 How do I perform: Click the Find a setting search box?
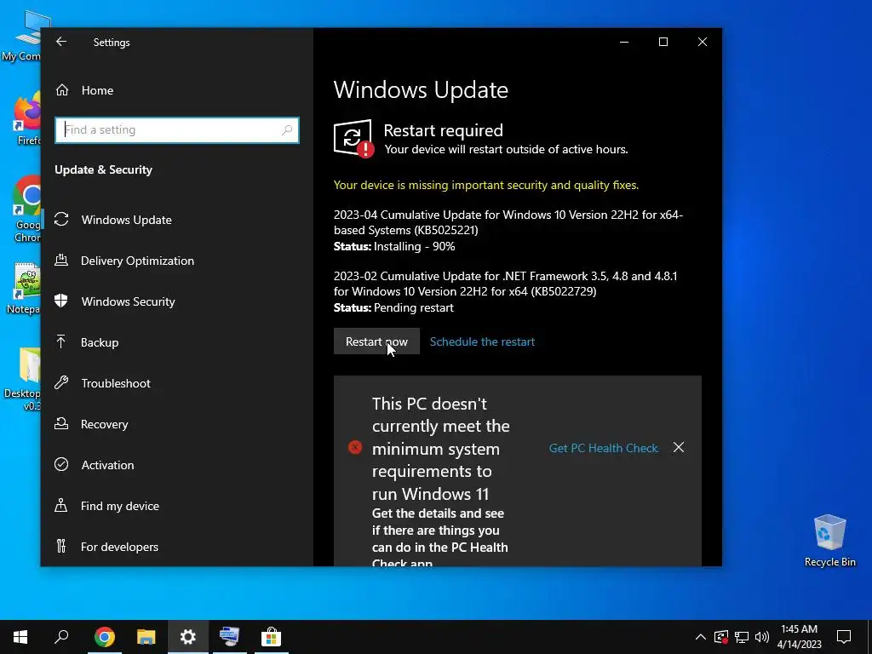coord(177,130)
